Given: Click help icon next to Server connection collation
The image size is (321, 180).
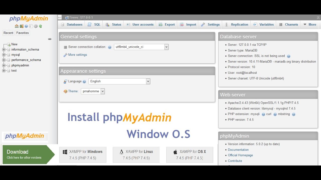Looking at the screenshot, I should pyautogui.click(x=110, y=47).
